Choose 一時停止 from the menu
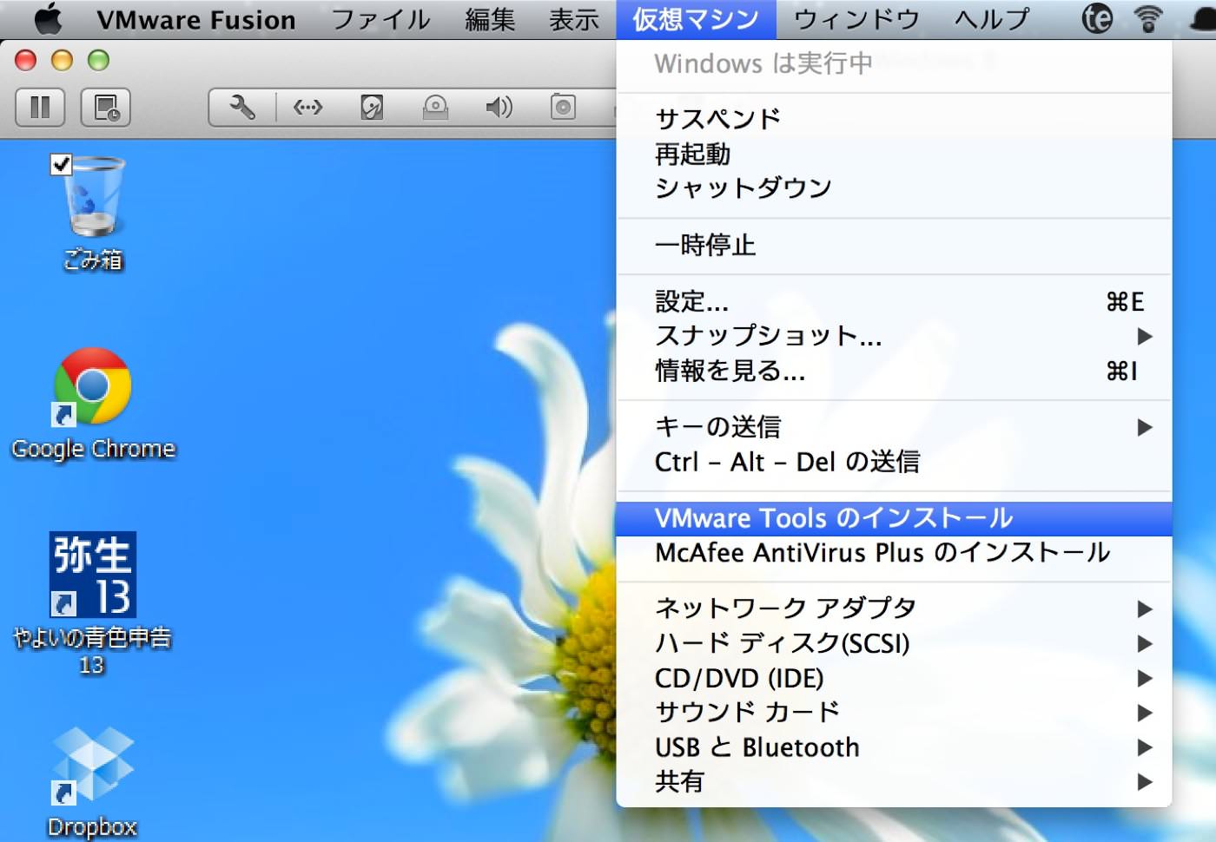Image resolution: width=1216 pixels, height=842 pixels. tap(894, 246)
